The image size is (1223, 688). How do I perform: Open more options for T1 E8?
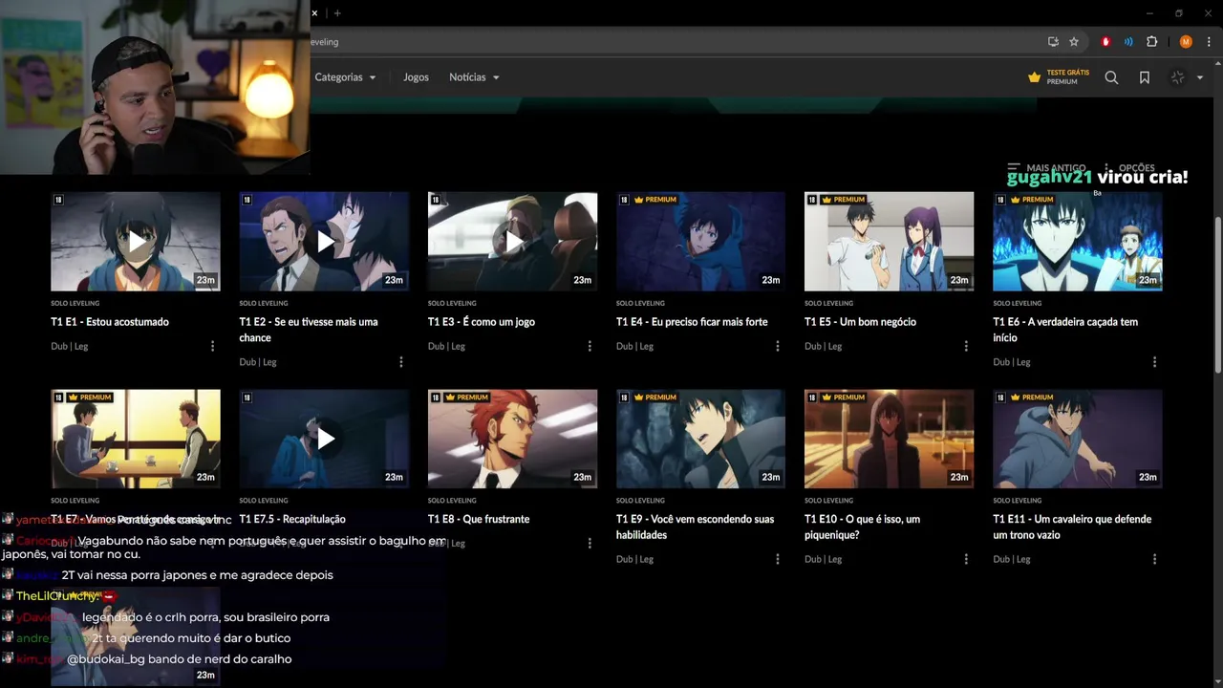[590, 543]
